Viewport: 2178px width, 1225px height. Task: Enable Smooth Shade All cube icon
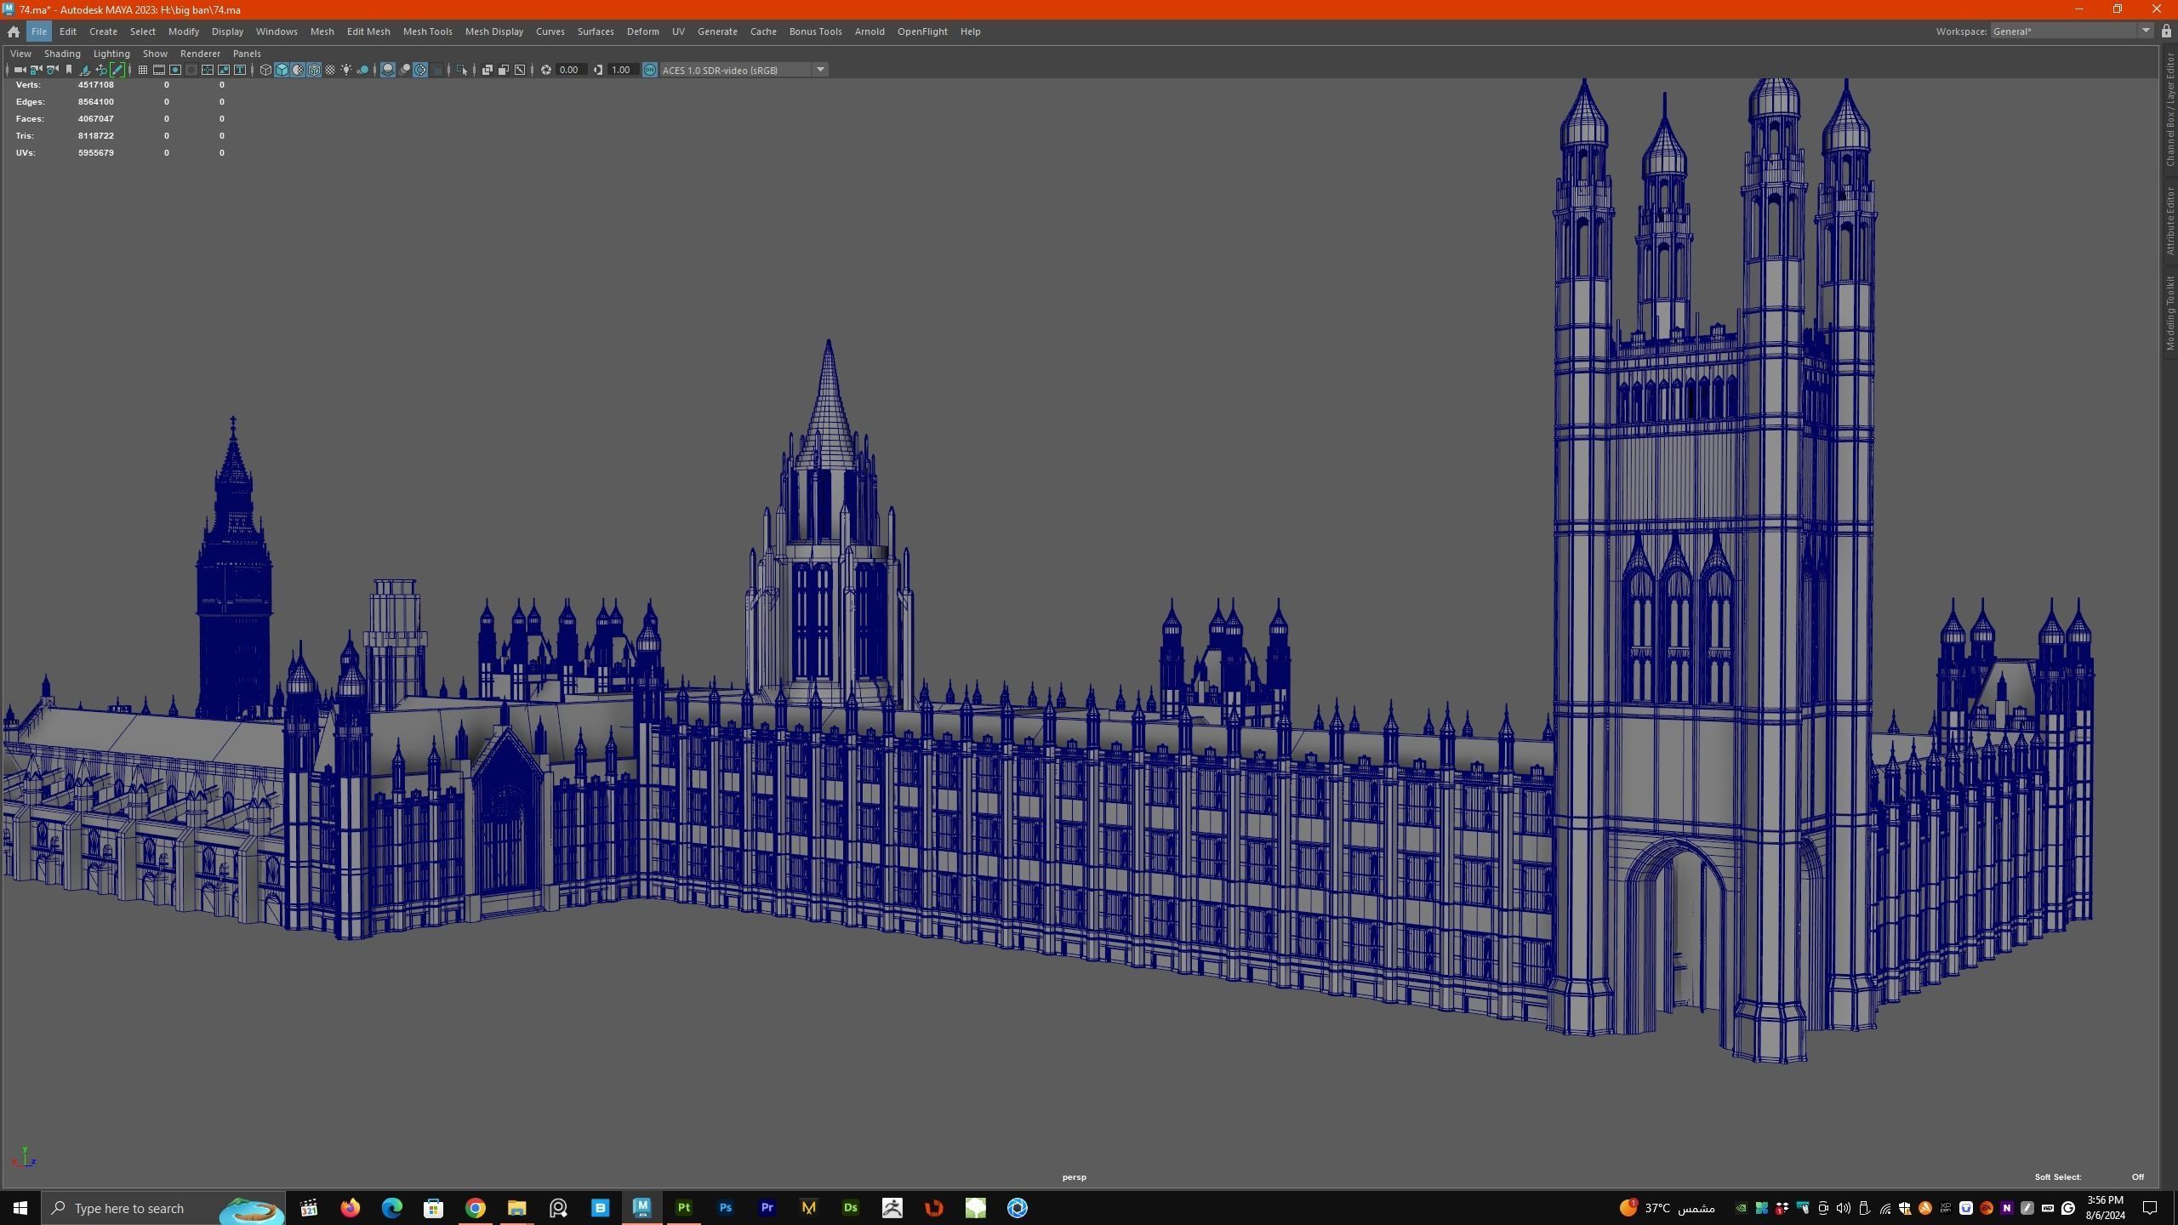pos(282,70)
